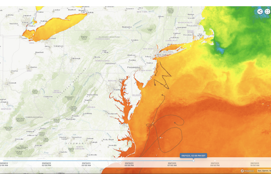The image size is (271, 174).
Task: Enter fullscreen map view
Action: (267, 11)
